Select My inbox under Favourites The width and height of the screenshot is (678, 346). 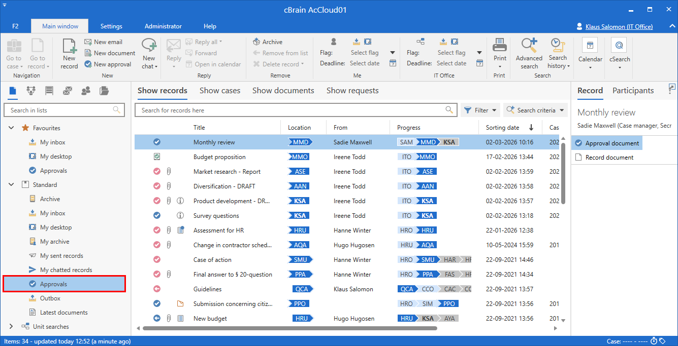pyautogui.click(x=53, y=142)
